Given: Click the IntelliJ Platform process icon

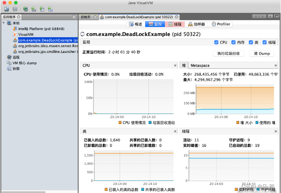Looking at the screenshot, I should [x=15, y=29].
